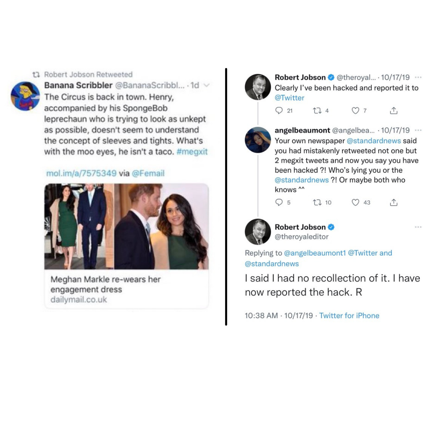View Banana Scribbler's profile avatar
432x432 pixels.
(25, 96)
